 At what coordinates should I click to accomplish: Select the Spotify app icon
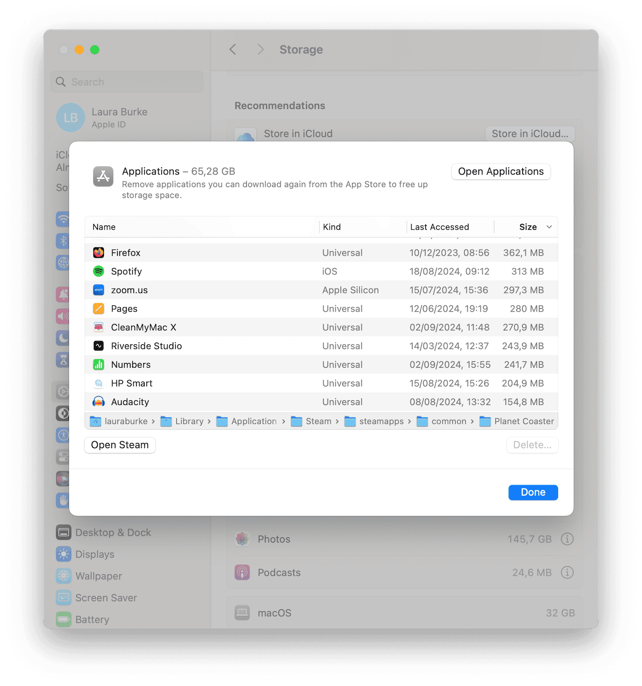click(98, 271)
